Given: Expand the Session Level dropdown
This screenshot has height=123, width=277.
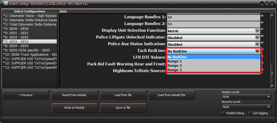Looking at the screenshot, I should coord(246,97).
